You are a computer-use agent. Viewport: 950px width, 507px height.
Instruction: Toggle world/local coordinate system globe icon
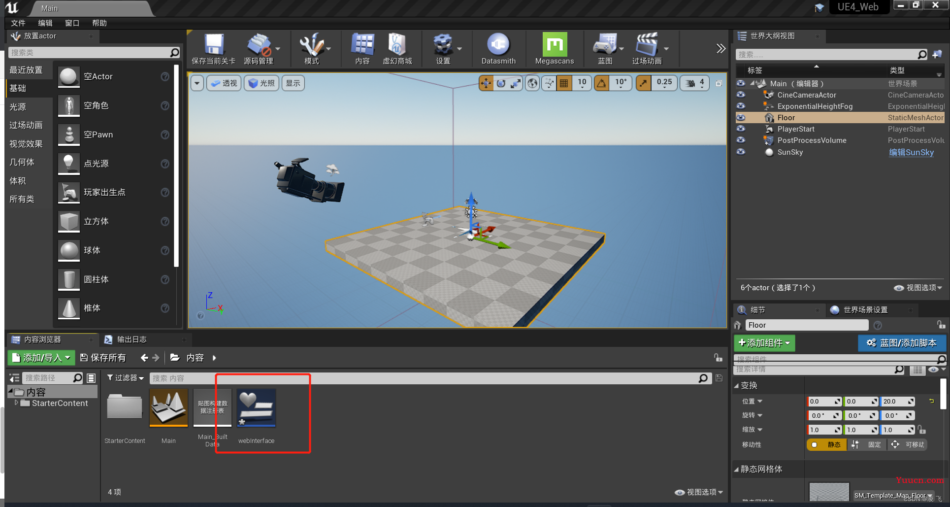pos(532,83)
